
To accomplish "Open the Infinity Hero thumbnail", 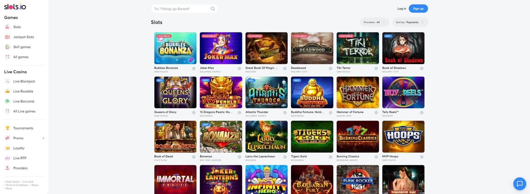I will point(267,180).
